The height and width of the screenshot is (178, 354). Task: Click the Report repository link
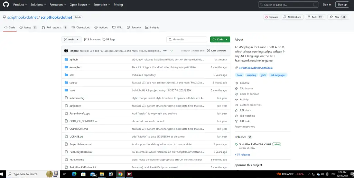[245, 127]
